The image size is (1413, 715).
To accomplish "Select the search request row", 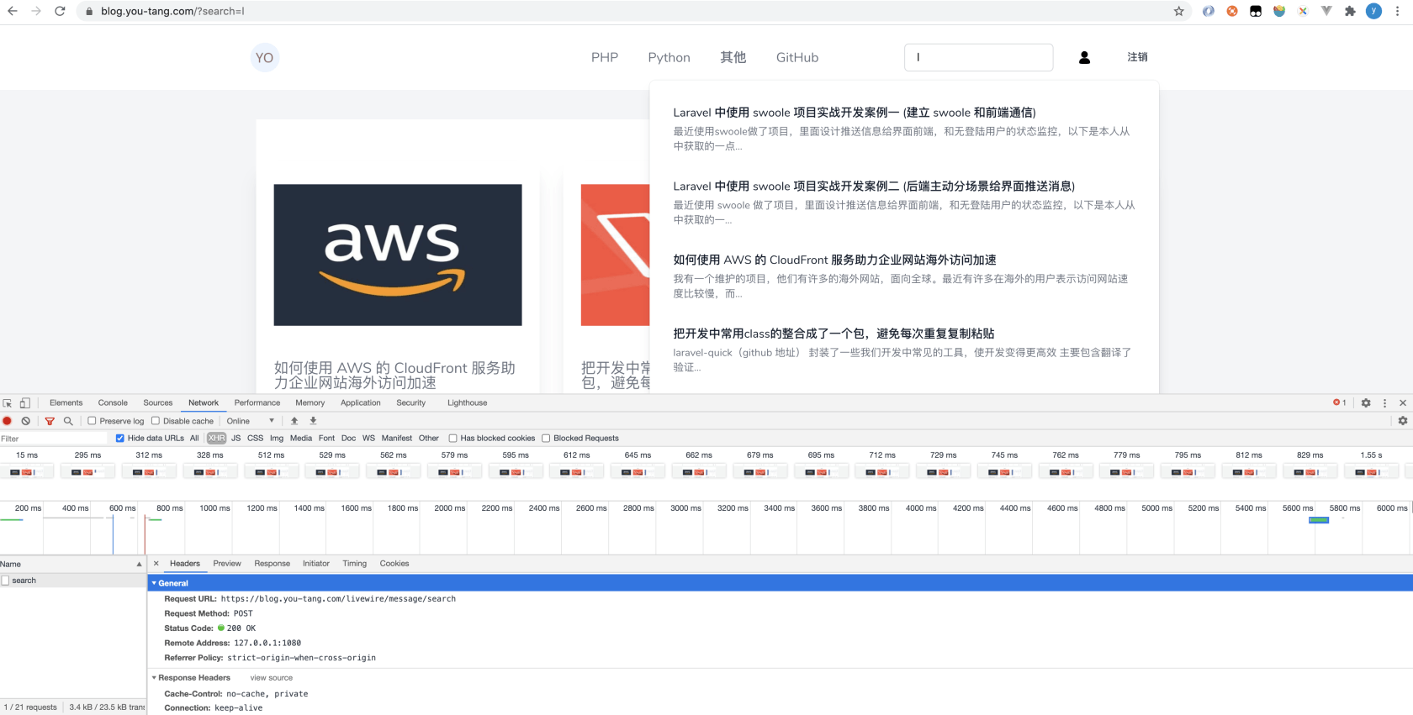I will (73, 581).
